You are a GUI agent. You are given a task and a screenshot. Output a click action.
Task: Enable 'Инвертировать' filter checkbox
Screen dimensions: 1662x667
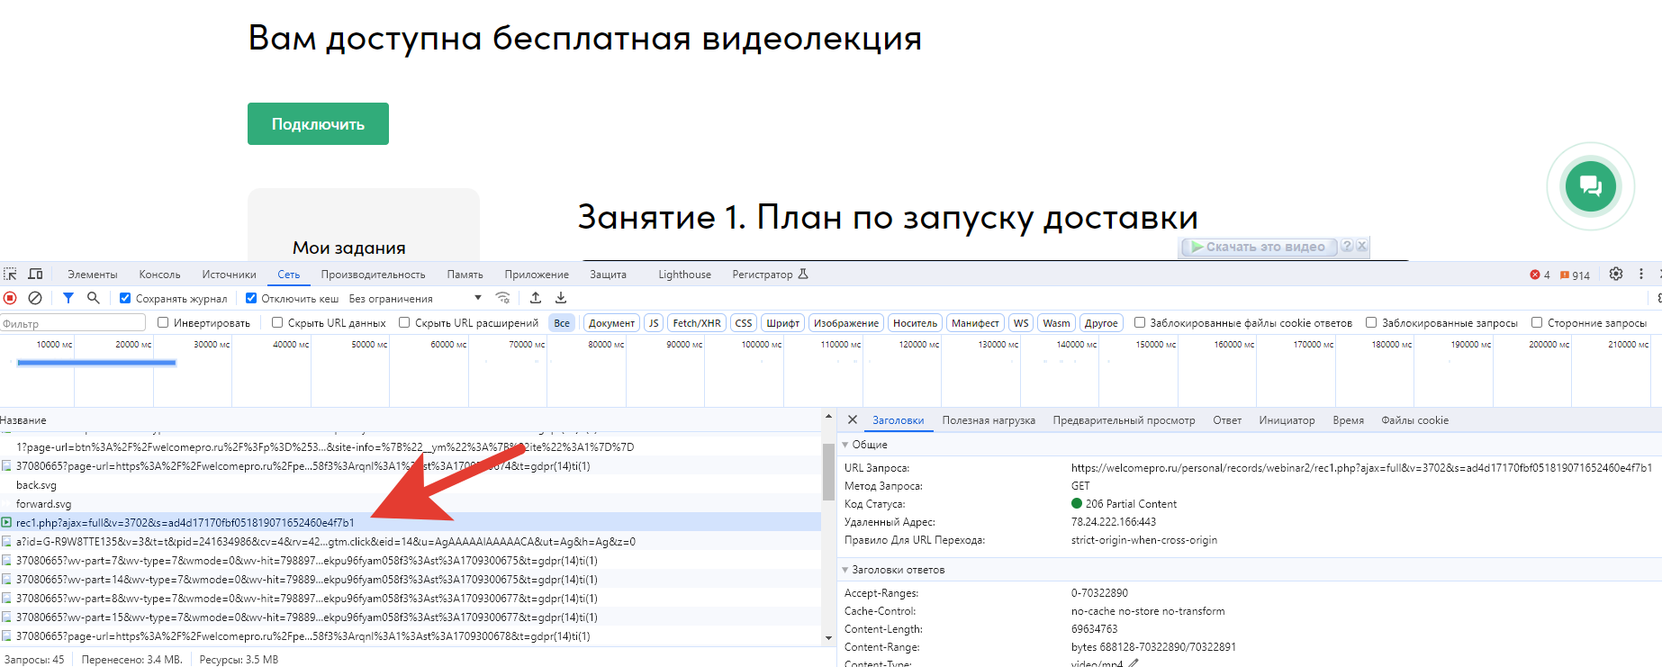[x=163, y=322]
